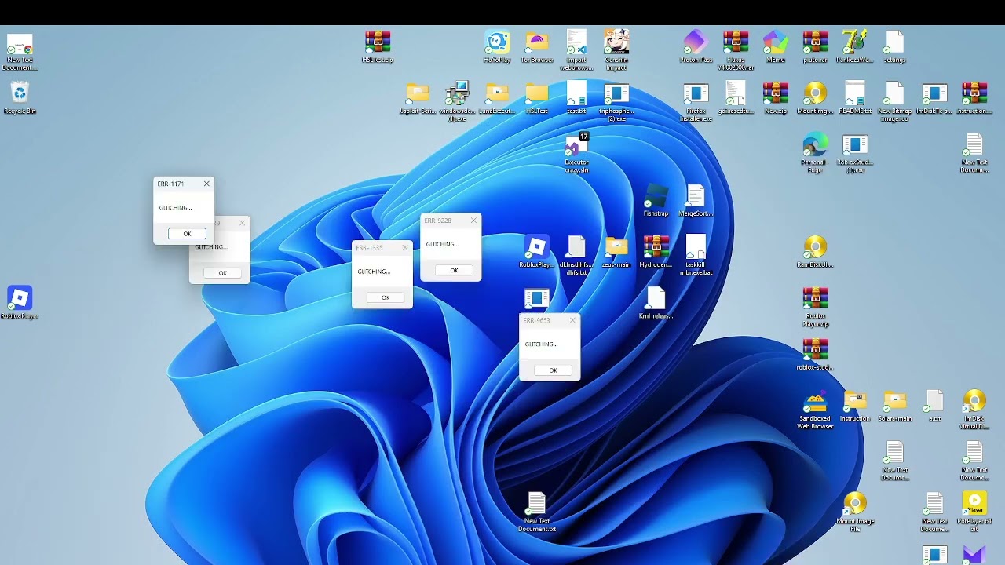Close the ERR-9228 dialog
This screenshot has width=1005, height=565.
click(x=473, y=221)
